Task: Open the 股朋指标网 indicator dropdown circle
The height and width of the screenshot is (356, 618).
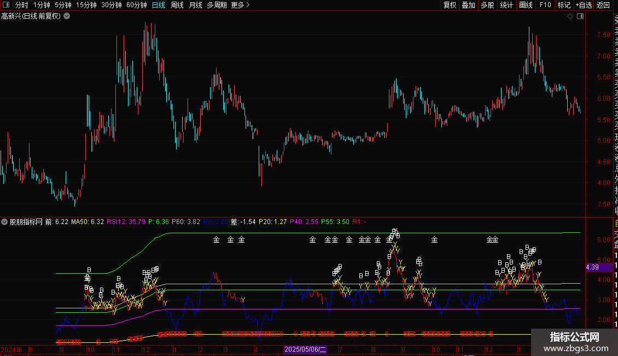Action: (x=4, y=222)
